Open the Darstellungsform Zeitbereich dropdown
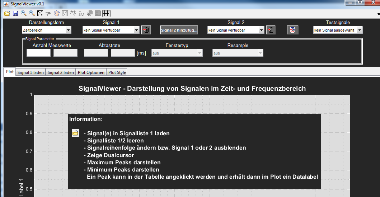The image size is (380, 197). 47,30
